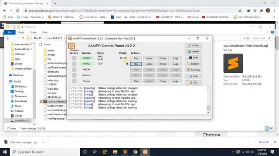Toggle Tomcat service checkbox
The width and height of the screenshot is (279, 156).
click(74, 81)
